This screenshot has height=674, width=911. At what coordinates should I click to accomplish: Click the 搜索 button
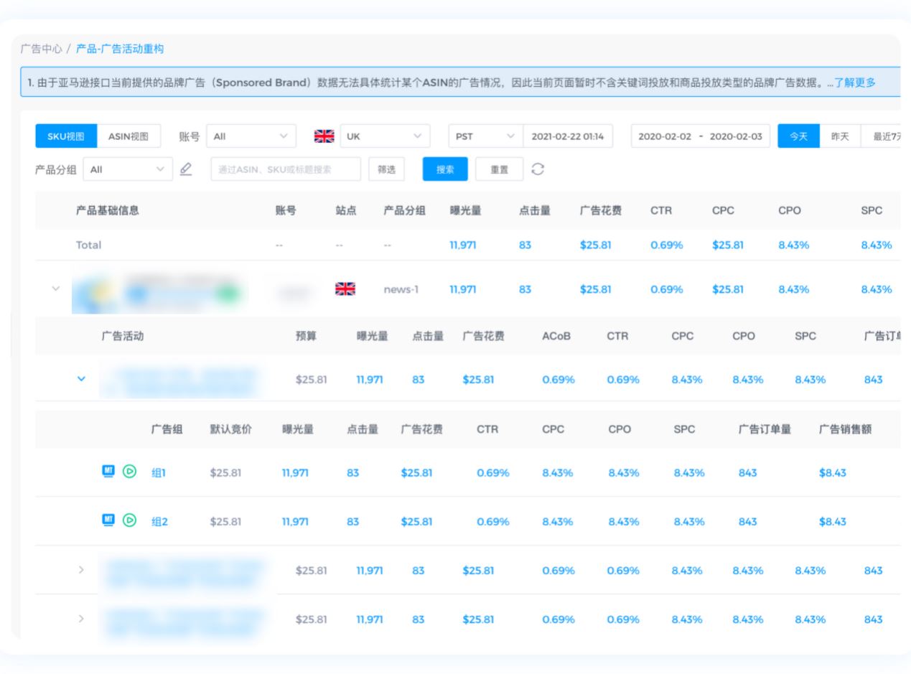[x=445, y=169]
